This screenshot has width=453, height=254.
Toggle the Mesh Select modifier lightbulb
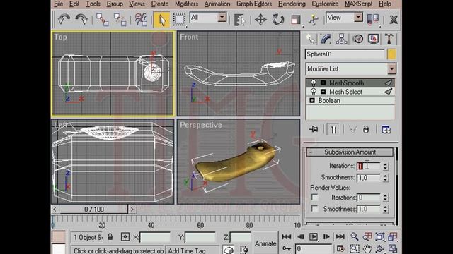pyautogui.click(x=313, y=92)
